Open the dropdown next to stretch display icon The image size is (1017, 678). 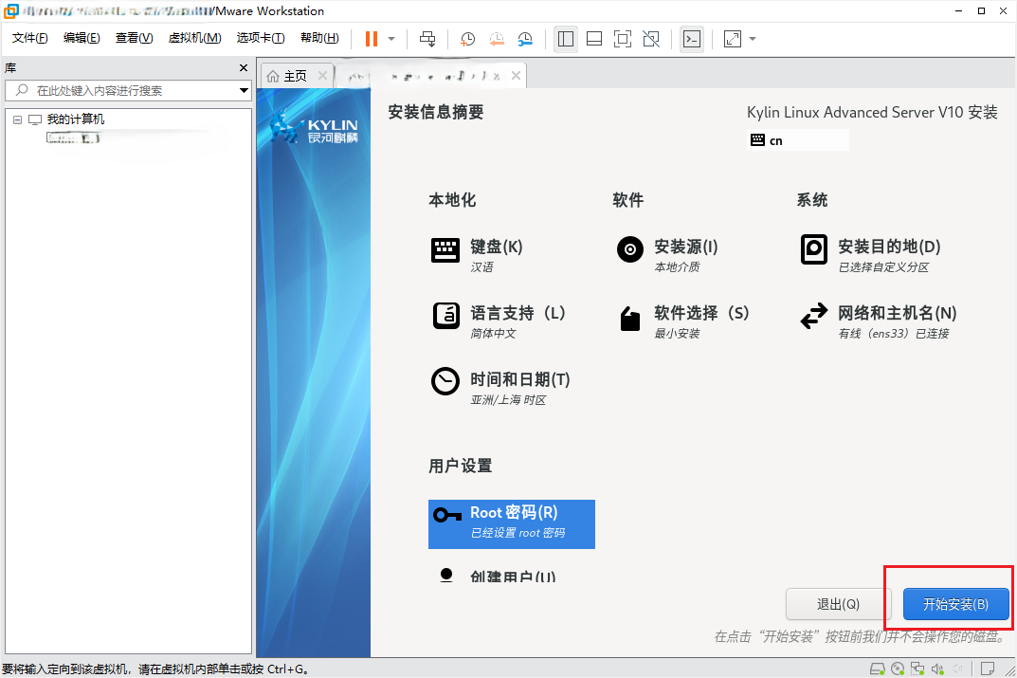(753, 39)
